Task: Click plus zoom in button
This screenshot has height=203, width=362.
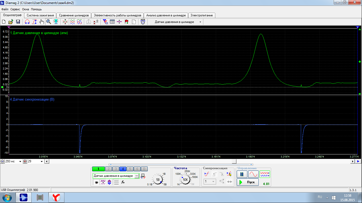Action: (25, 161)
